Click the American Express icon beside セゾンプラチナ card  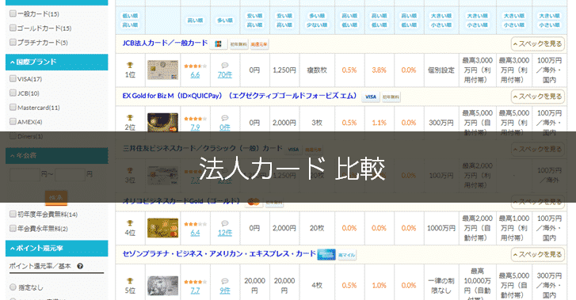point(326,254)
